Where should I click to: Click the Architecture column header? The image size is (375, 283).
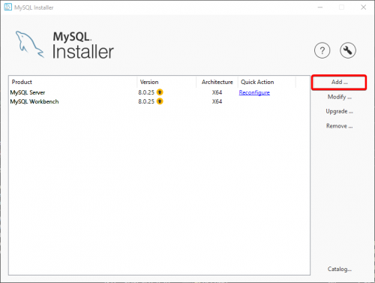[217, 82]
